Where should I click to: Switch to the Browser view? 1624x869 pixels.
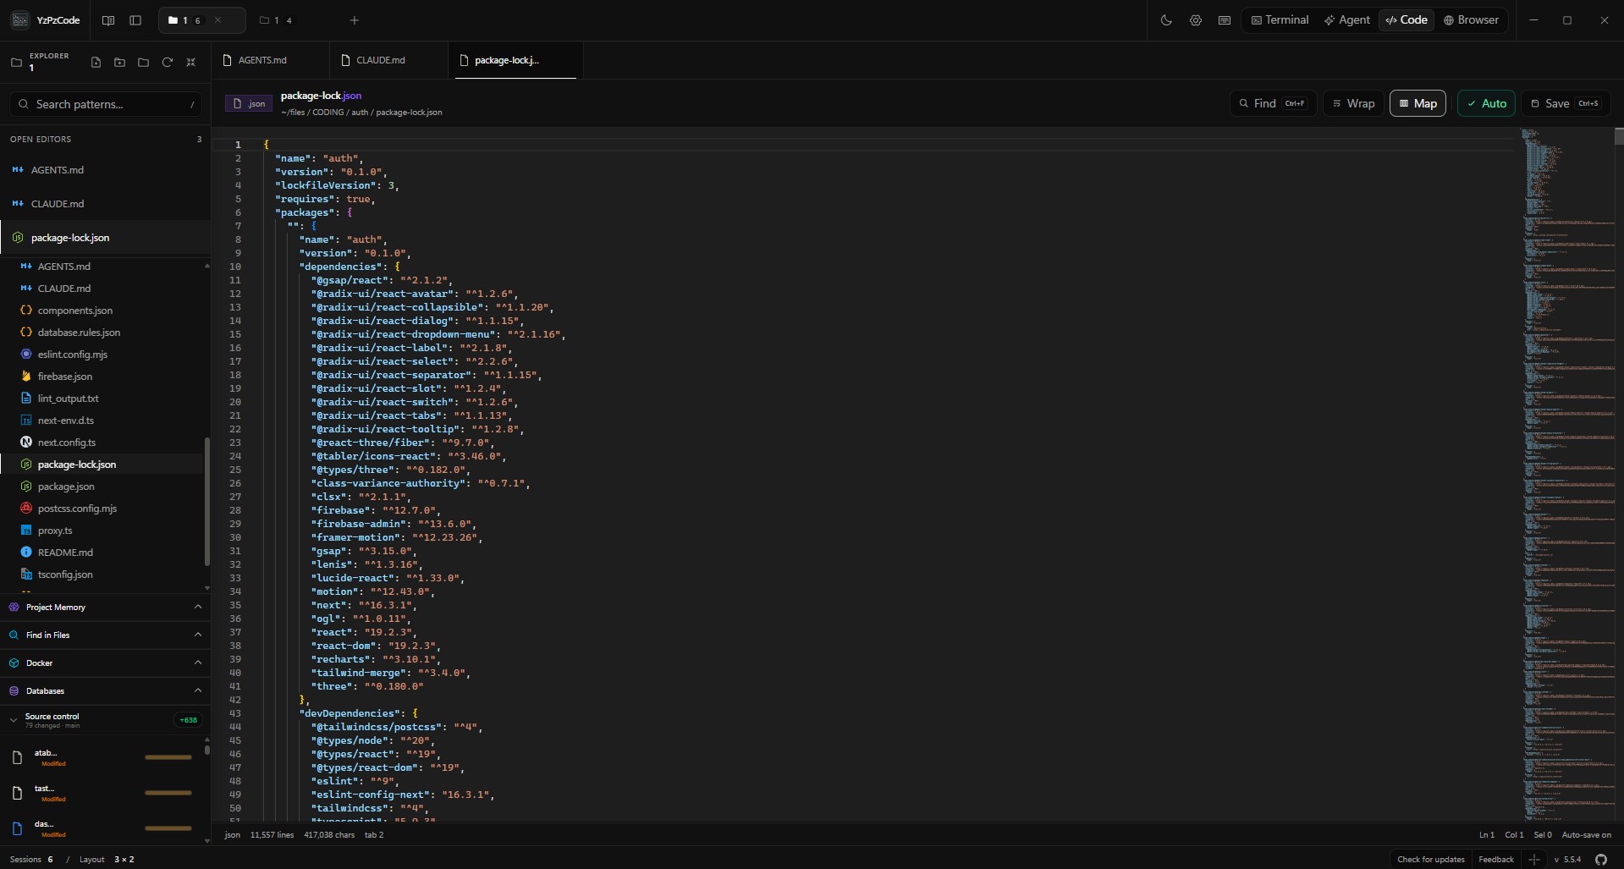click(1471, 20)
